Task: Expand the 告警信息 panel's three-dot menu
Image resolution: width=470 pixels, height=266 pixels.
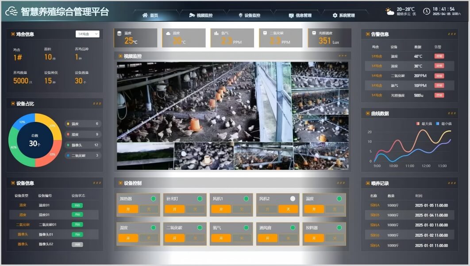Action: [x=451, y=34]
